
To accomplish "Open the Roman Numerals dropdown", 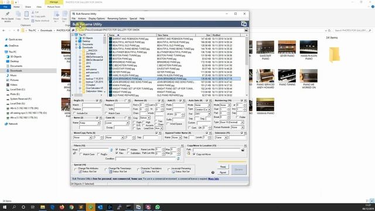I will coord(237,127).
